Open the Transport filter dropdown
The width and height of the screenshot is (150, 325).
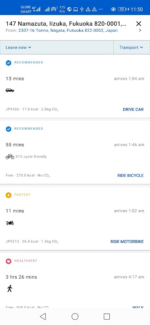pyautogui.click(x=131, y=48)
